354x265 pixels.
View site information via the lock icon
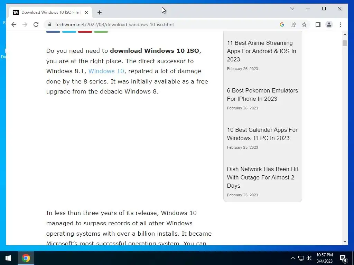pos(50,24)
